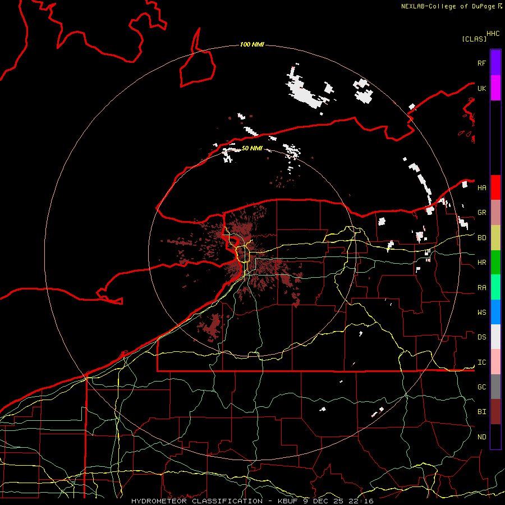
Task: Click the 'UK' legend label
Action: click(481, 88)
